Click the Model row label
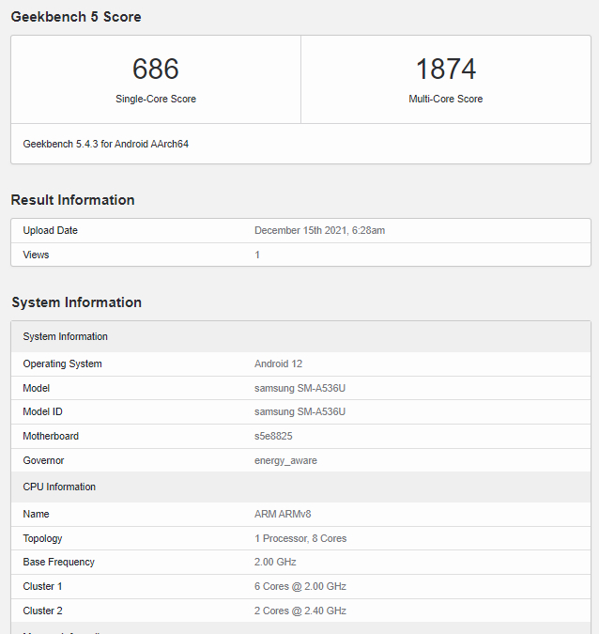 click(37, 388)
